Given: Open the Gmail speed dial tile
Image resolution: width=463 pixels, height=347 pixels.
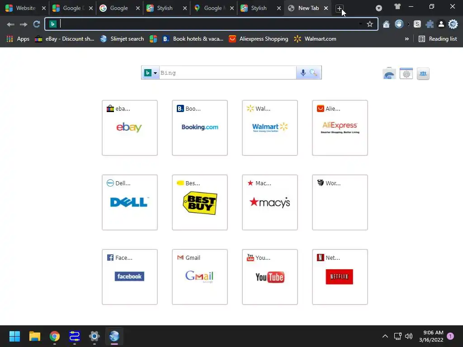Looking at the screenshot, I should [200, 277].
